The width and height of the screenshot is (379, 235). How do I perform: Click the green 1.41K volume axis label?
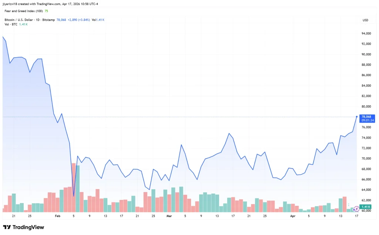coord(365,207)
